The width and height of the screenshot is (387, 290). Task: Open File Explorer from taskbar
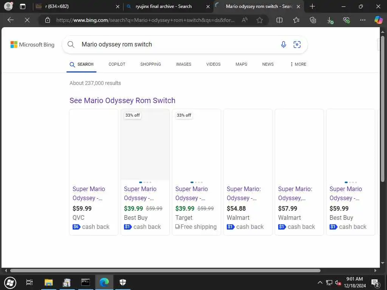coord(49,282)
